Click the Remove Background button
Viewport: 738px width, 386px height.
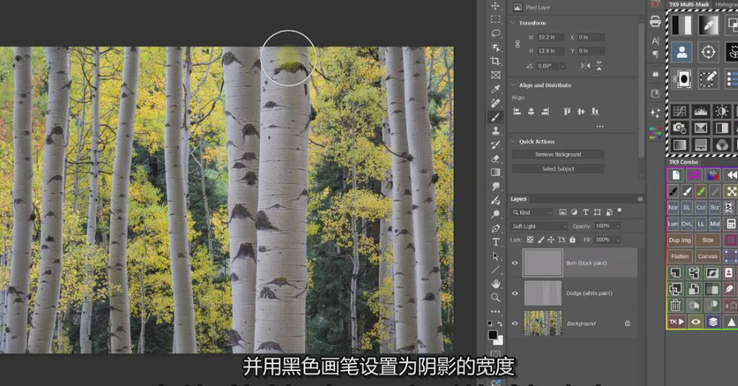point(558,155)
